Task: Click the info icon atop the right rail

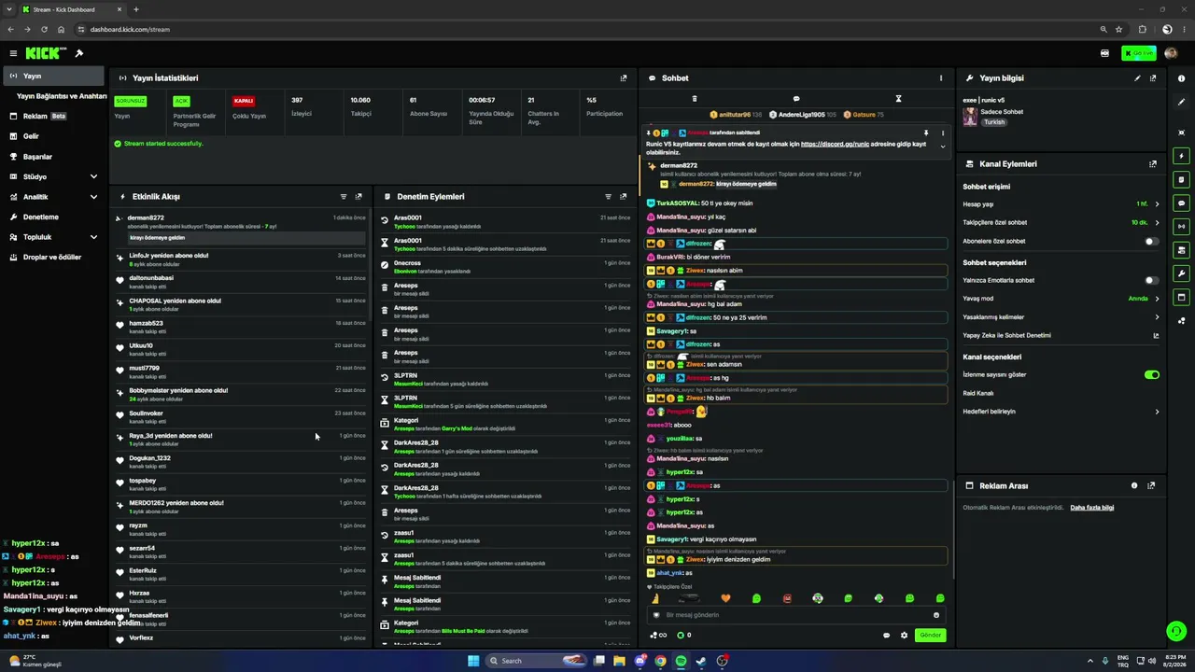Action: [1181, 78]
